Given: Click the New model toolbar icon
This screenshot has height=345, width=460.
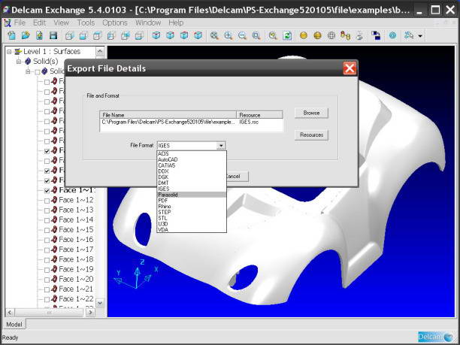Looking at the screenshot, I should (11, 35).
